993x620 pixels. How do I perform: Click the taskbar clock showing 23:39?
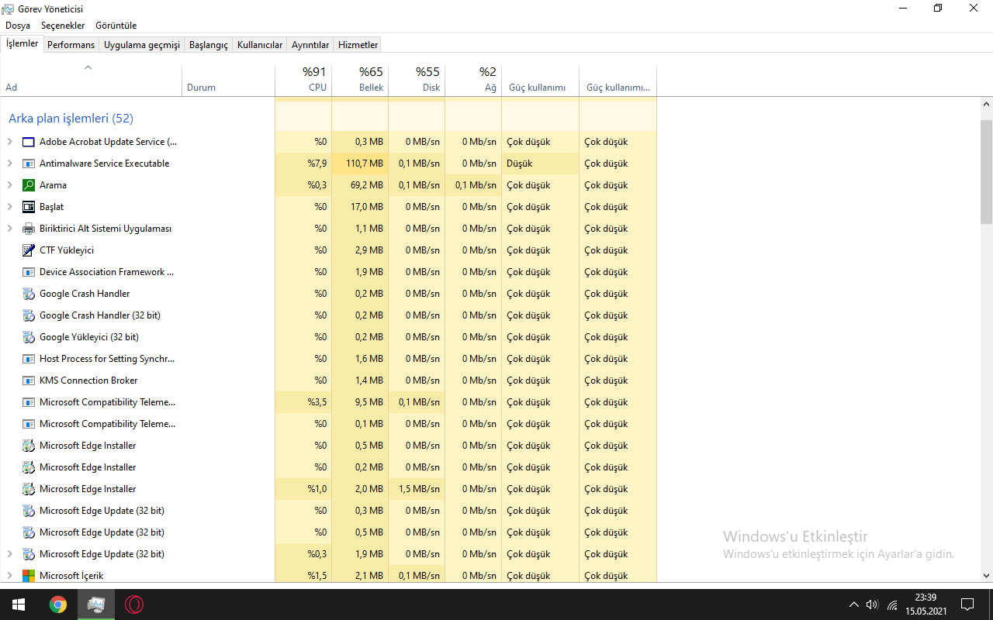(x=926, y=604)
